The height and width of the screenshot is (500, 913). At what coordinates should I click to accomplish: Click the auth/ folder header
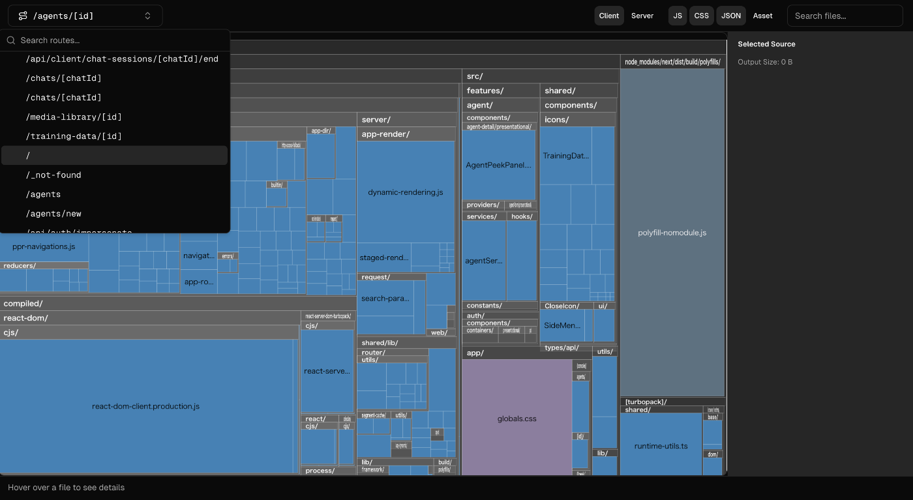(x=500, y=316)
